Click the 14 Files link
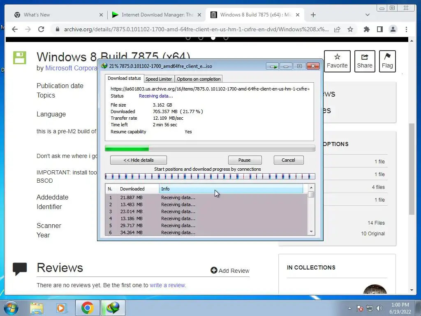This screenshot has height=316, width=421. coord(376,223)
